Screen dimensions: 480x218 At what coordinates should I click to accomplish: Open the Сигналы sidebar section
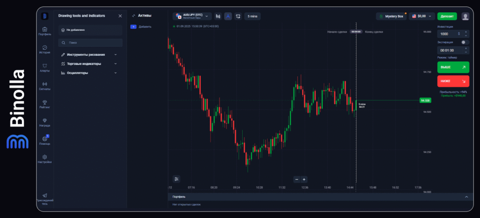pyautogui.click(x=45, y=85)
